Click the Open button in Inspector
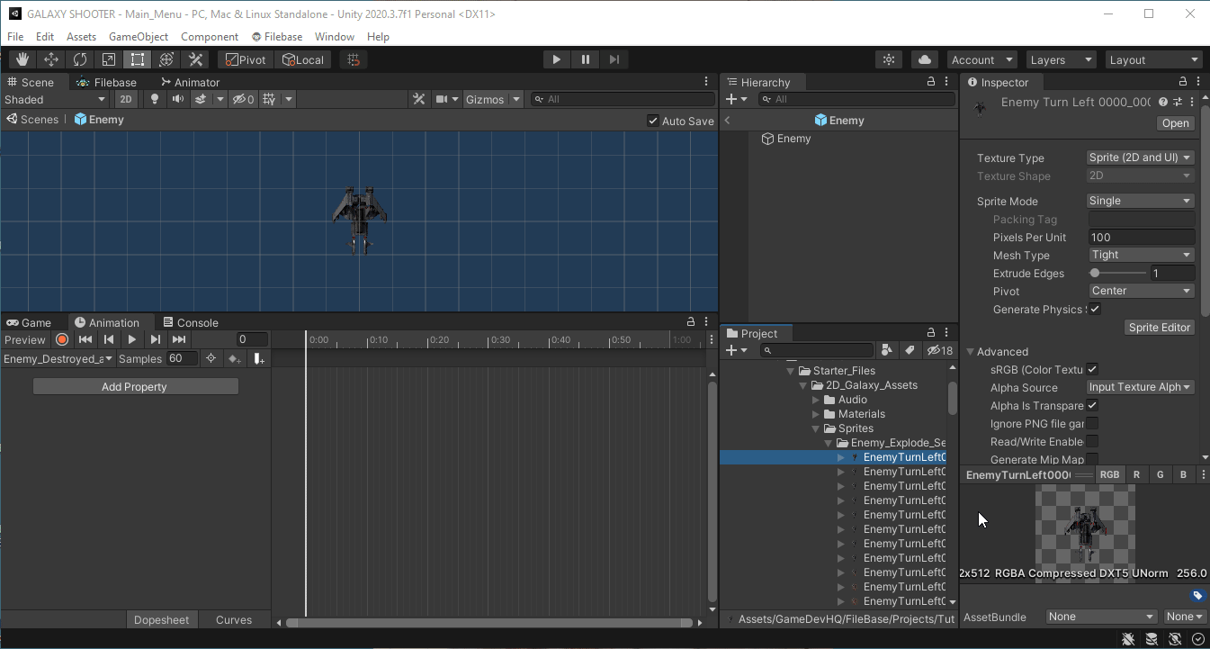 (1176, 123)
